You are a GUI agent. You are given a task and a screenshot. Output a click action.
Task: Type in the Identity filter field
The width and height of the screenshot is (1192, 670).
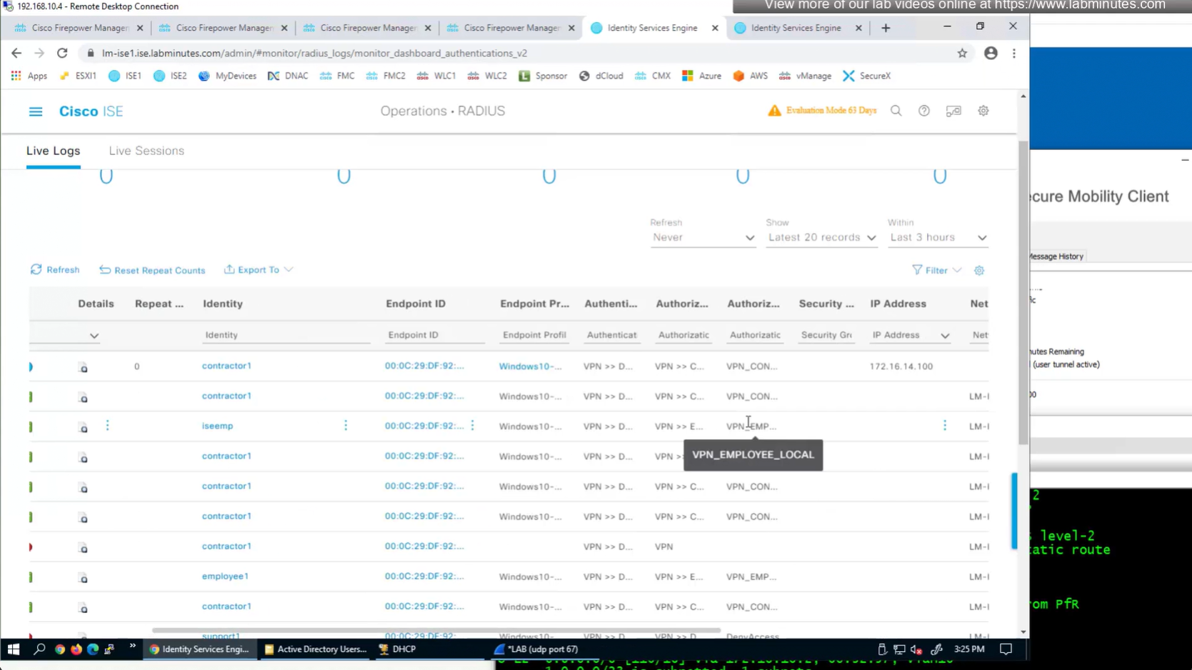pos(286,335)
